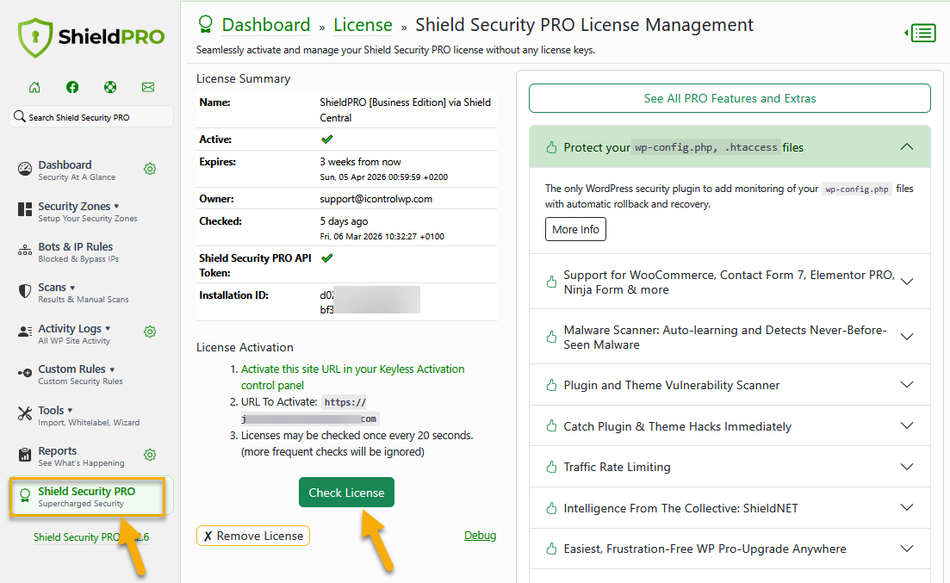The width and height of the screenshot is (950, 583).
Task: Click More Info button
Action: (575, 229)
